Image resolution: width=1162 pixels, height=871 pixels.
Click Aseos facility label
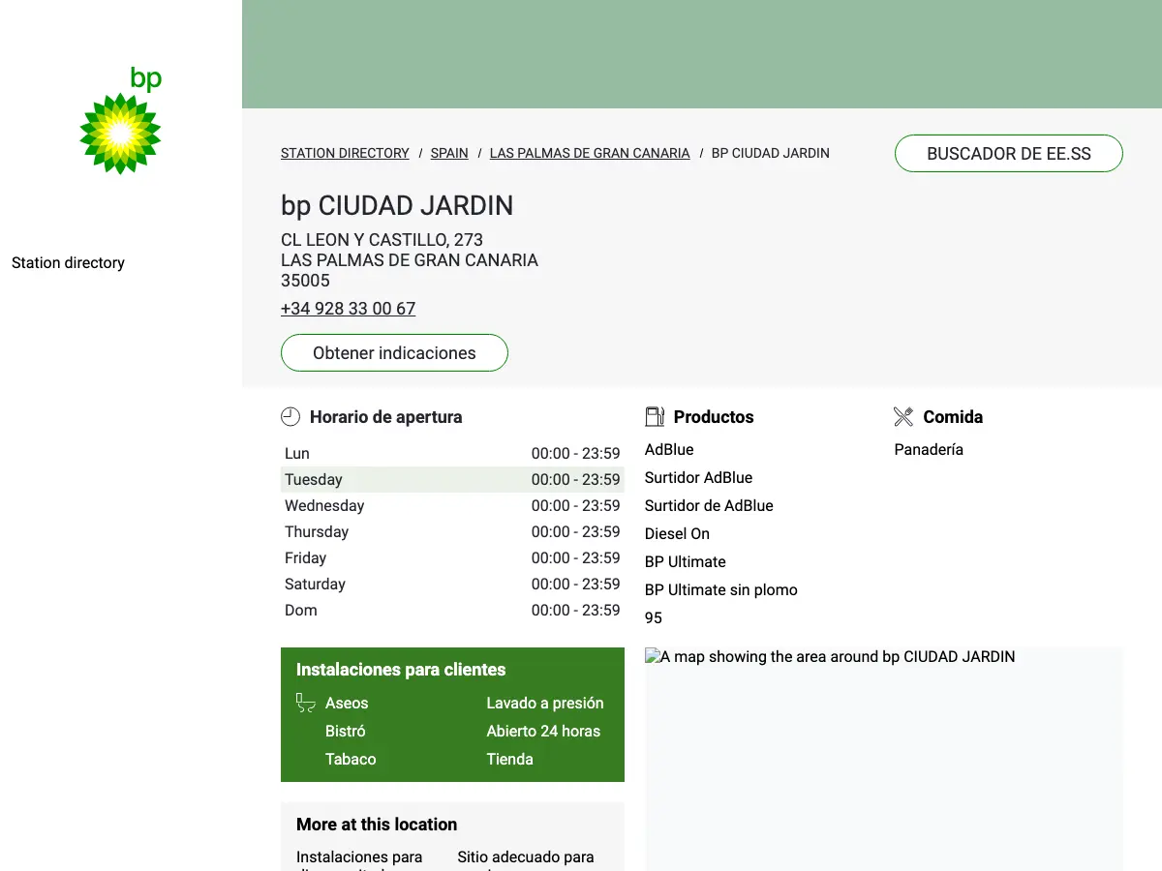tap(347, 703)
